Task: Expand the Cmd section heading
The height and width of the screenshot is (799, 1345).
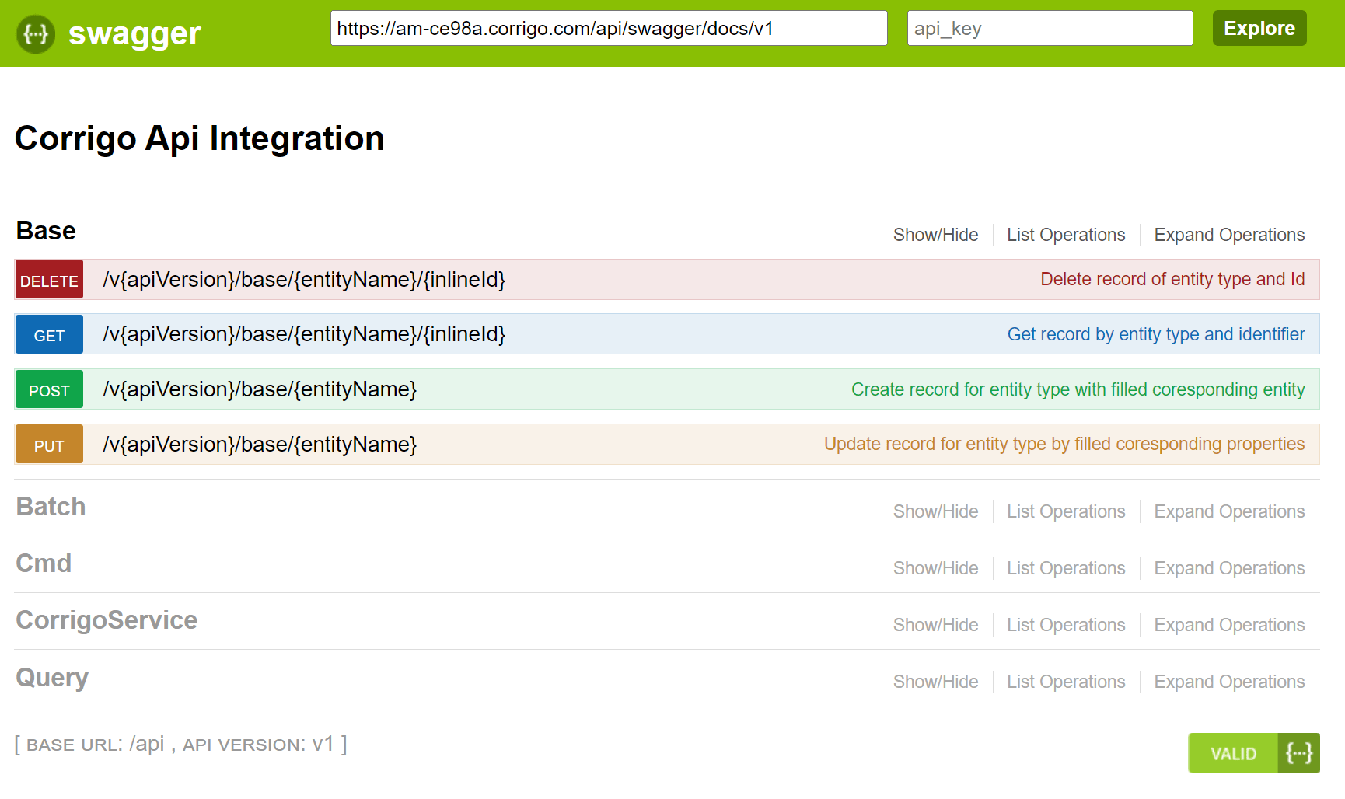Action: tap(44, 563)
